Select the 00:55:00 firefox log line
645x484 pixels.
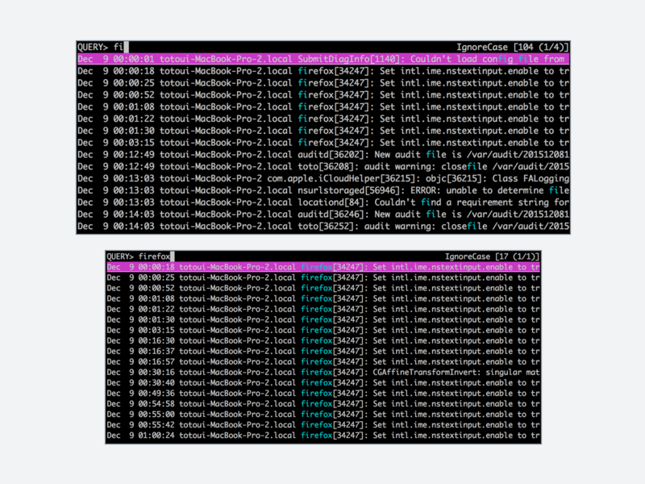tap(323, 414)
